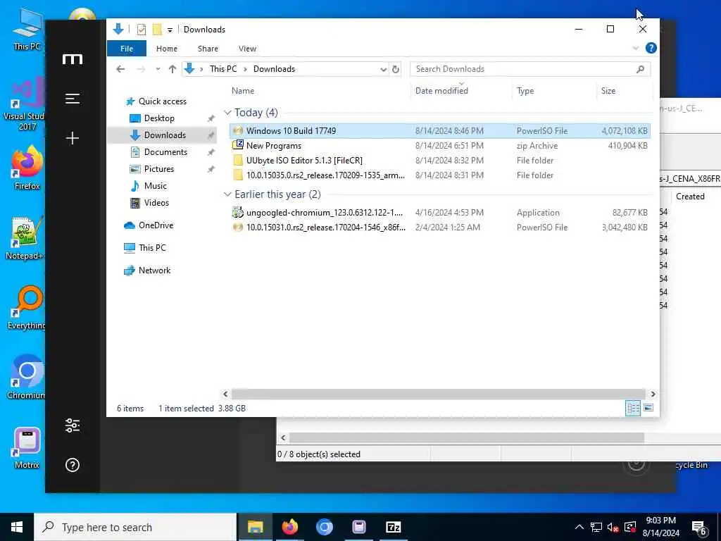721x541 pixels.
Task: Show hidden tray icons chevron
Action: coord(579,527)
